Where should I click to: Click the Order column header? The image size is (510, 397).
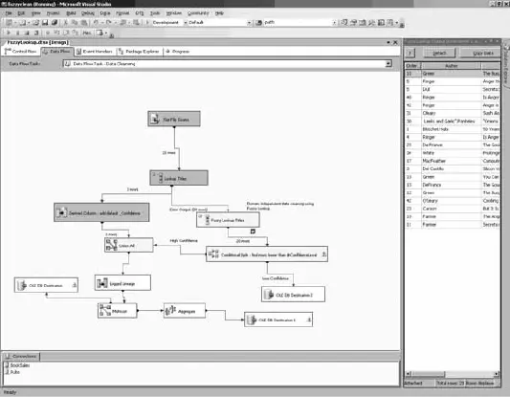click(x=413, y=66)
